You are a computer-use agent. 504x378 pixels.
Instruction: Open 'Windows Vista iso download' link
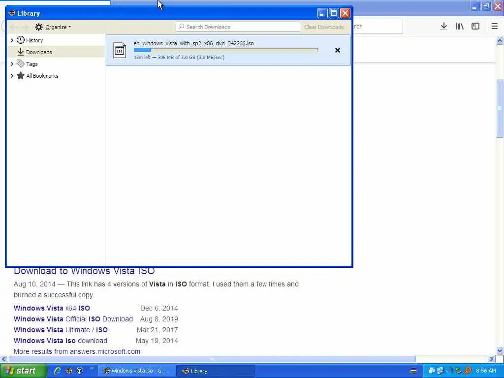(x=61, y=341)
